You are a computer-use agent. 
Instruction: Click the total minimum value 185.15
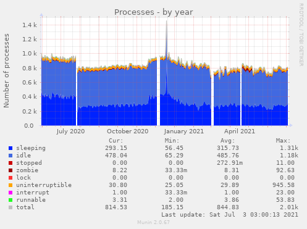pos(172,207)
